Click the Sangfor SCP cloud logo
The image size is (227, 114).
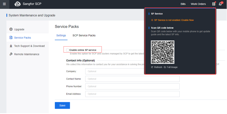coord(18,4)
